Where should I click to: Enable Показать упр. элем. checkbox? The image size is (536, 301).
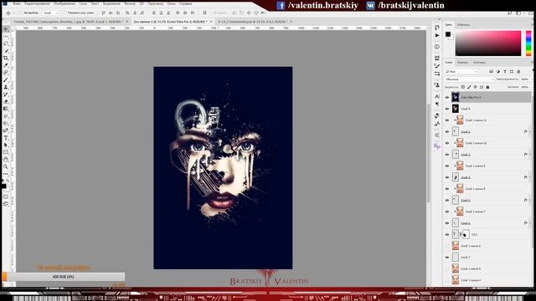pos(64,13)
